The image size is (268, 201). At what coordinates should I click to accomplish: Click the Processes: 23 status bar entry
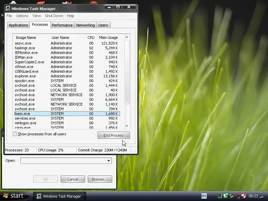[x=17, y=150]
